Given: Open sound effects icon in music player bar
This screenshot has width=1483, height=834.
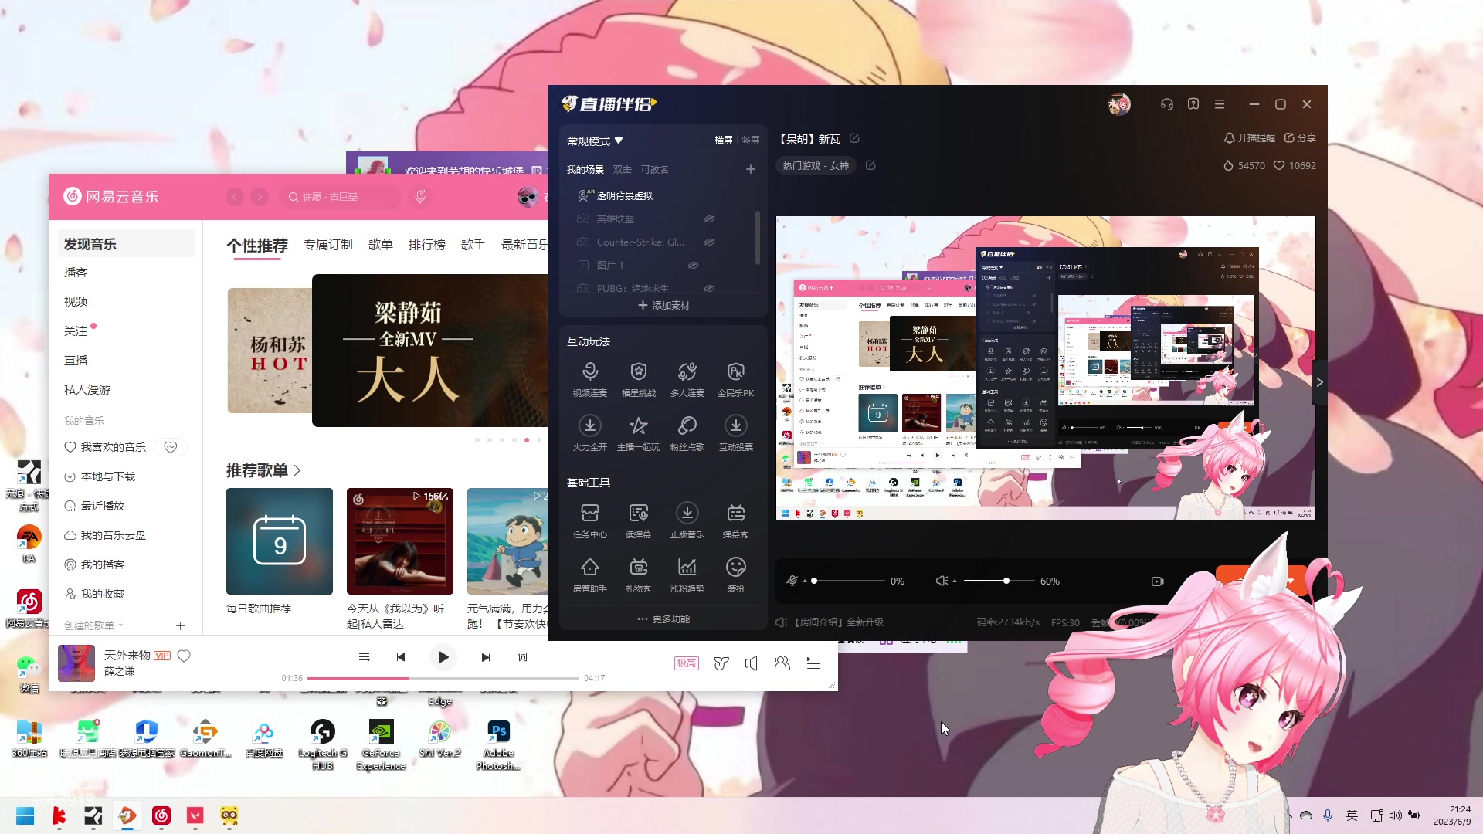Looking at the screenshot, I should (721, 663).
